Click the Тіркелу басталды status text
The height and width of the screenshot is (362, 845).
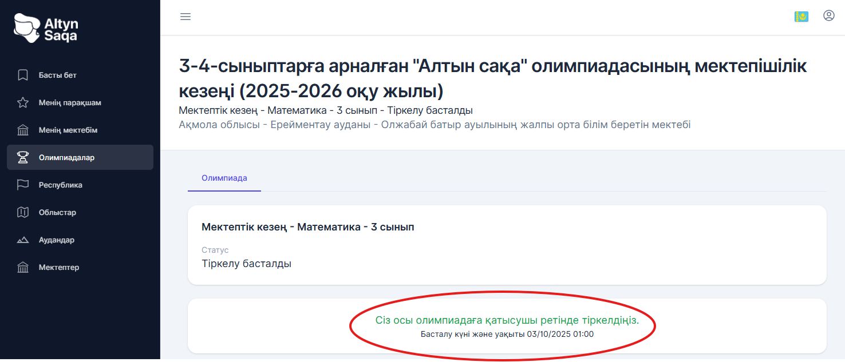[247, 264]
